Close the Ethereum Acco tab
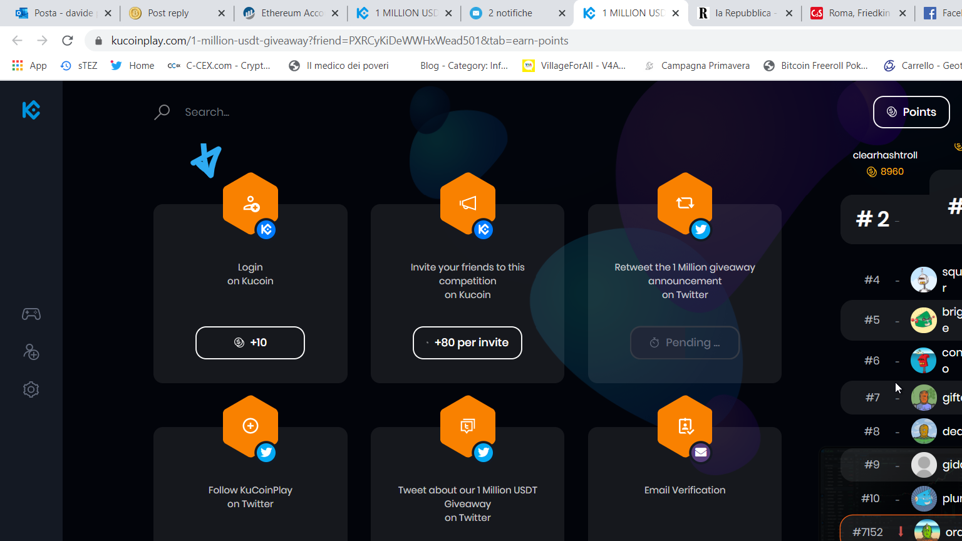Image resolution: width=962 pixels, height=541 pixels. click(335, 13)
